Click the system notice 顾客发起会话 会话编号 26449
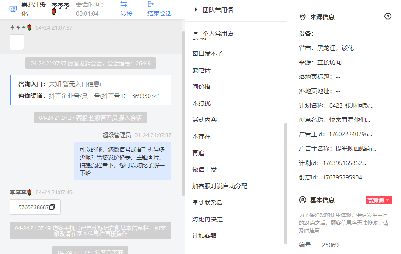The height and width of the screenshot is (254, 401). click(90, 63)
